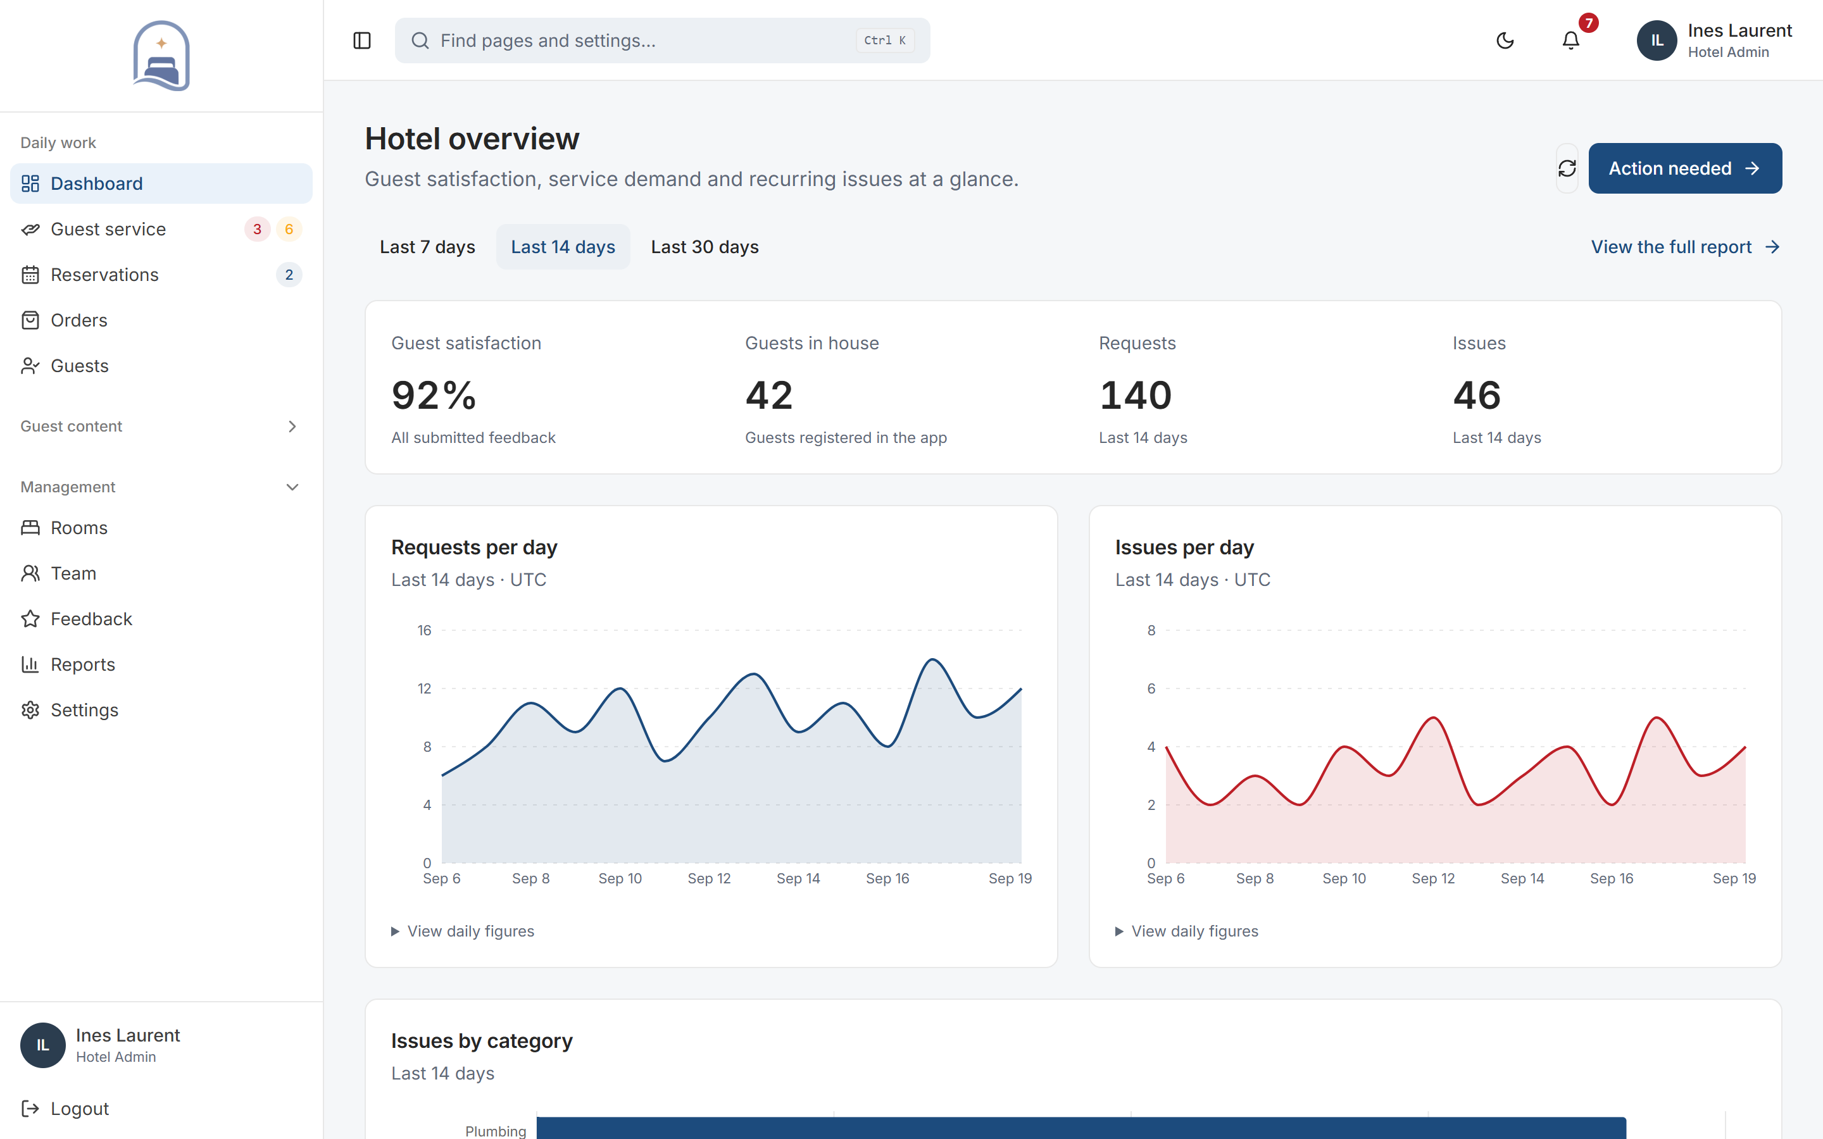
Task: Expand View daily figures under Issues per day
Action: click(1186, 931)
